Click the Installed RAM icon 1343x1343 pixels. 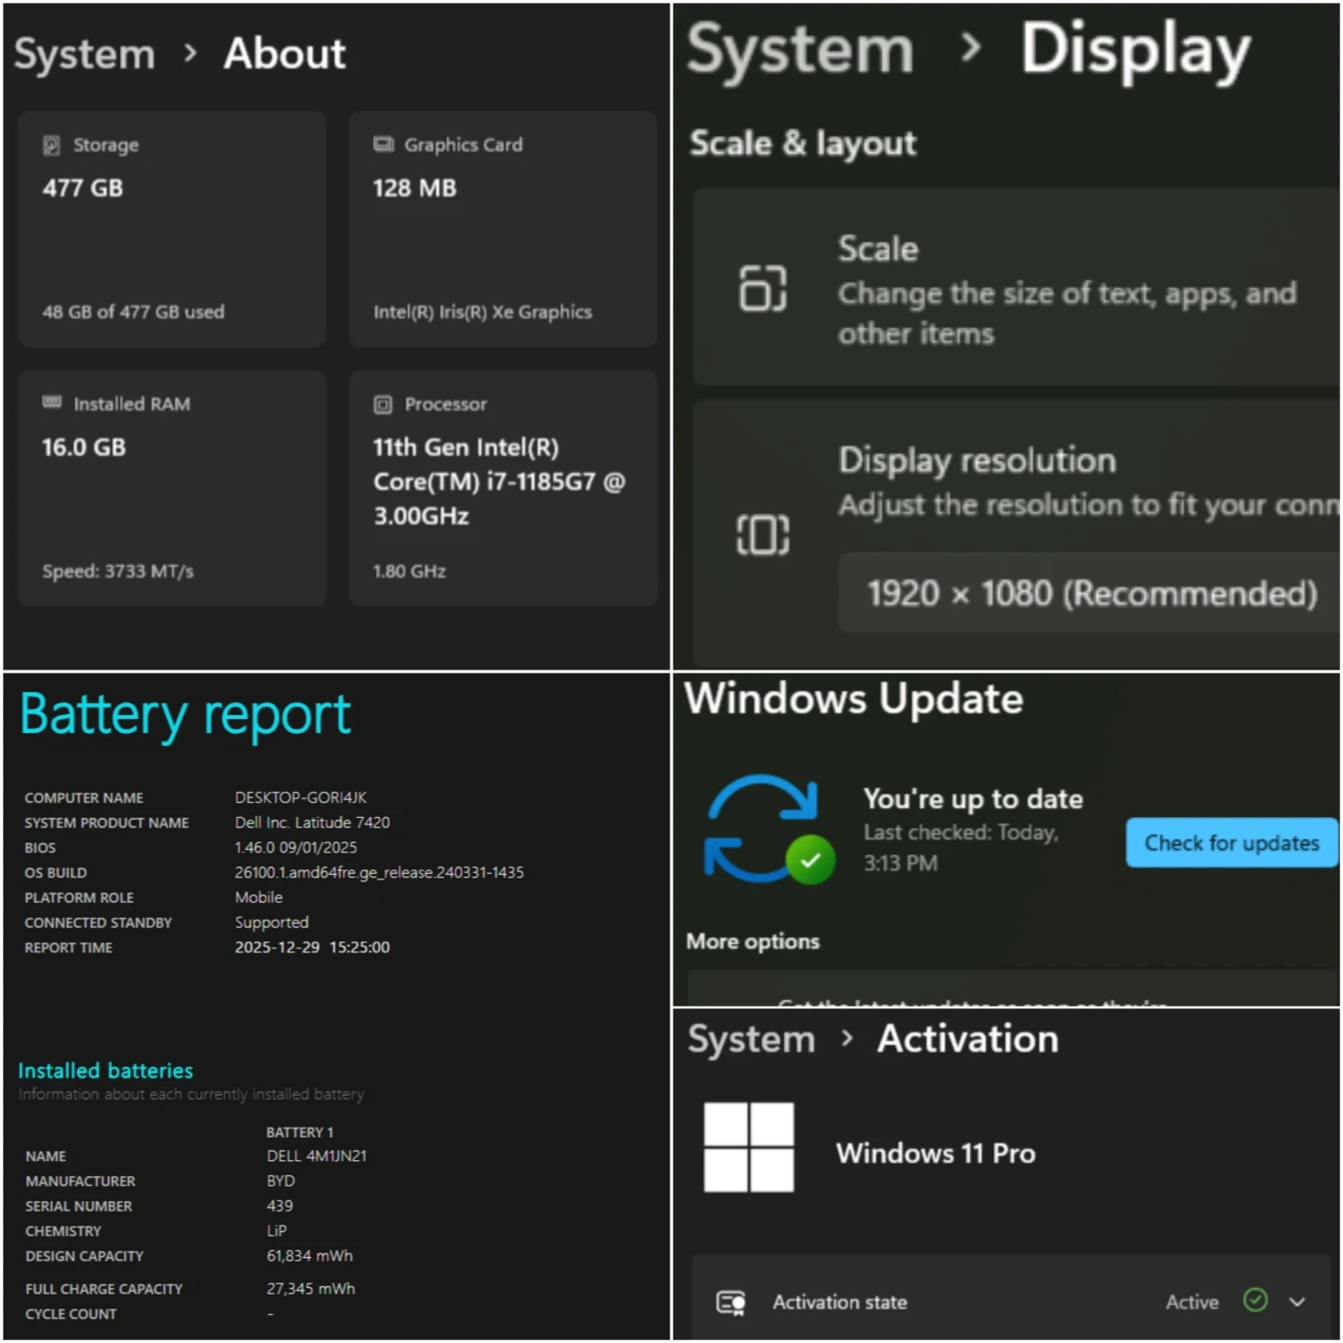pos(51,403)
